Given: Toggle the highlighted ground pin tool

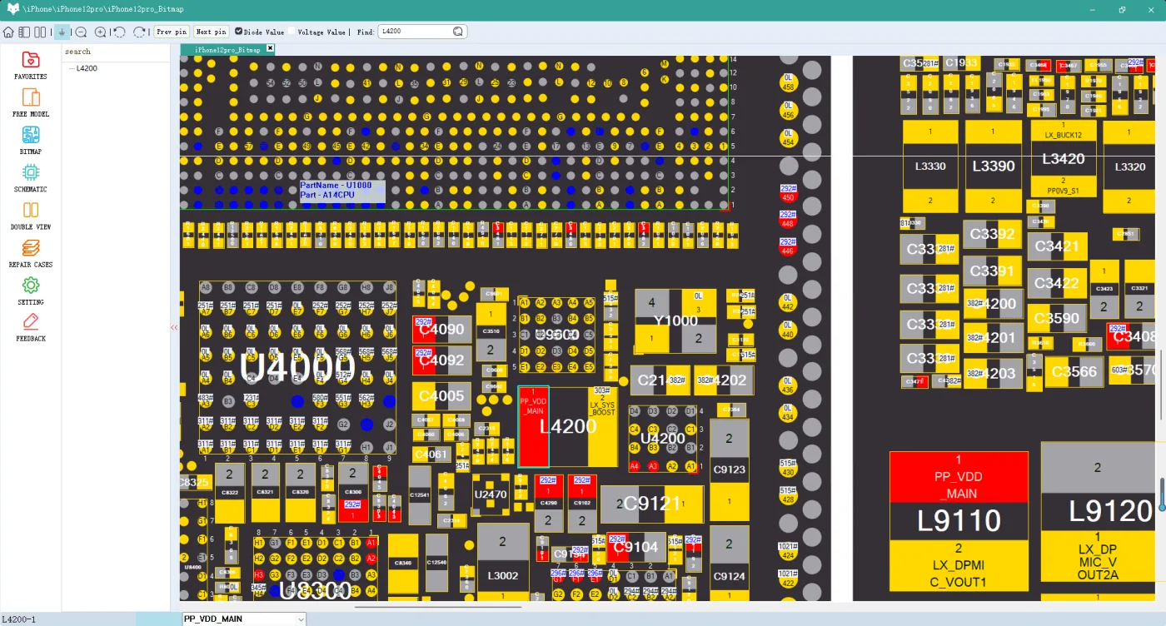Looking at the screenshot, I should pyautogui.click(x=62, y=32).
